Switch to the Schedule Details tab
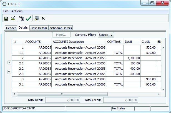171x113 pixels. pos(61,28)
